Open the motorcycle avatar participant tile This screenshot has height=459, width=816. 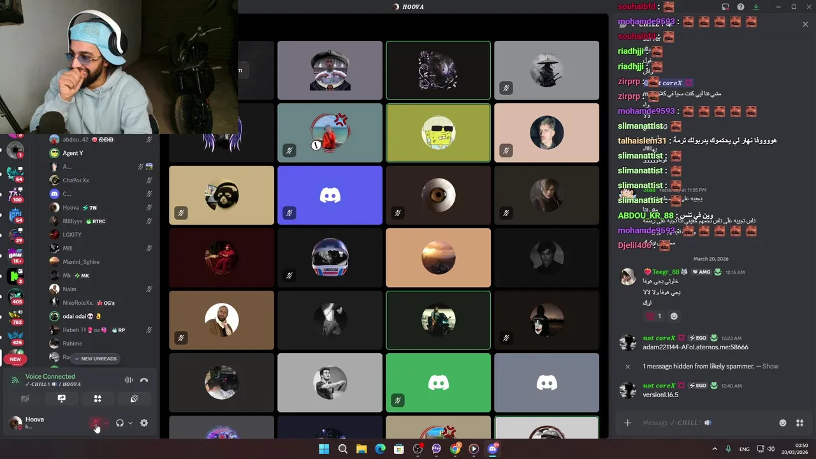tap(438, 320)
